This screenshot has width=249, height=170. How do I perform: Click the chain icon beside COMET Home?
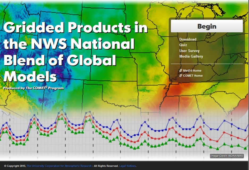[x=181, y=76]
